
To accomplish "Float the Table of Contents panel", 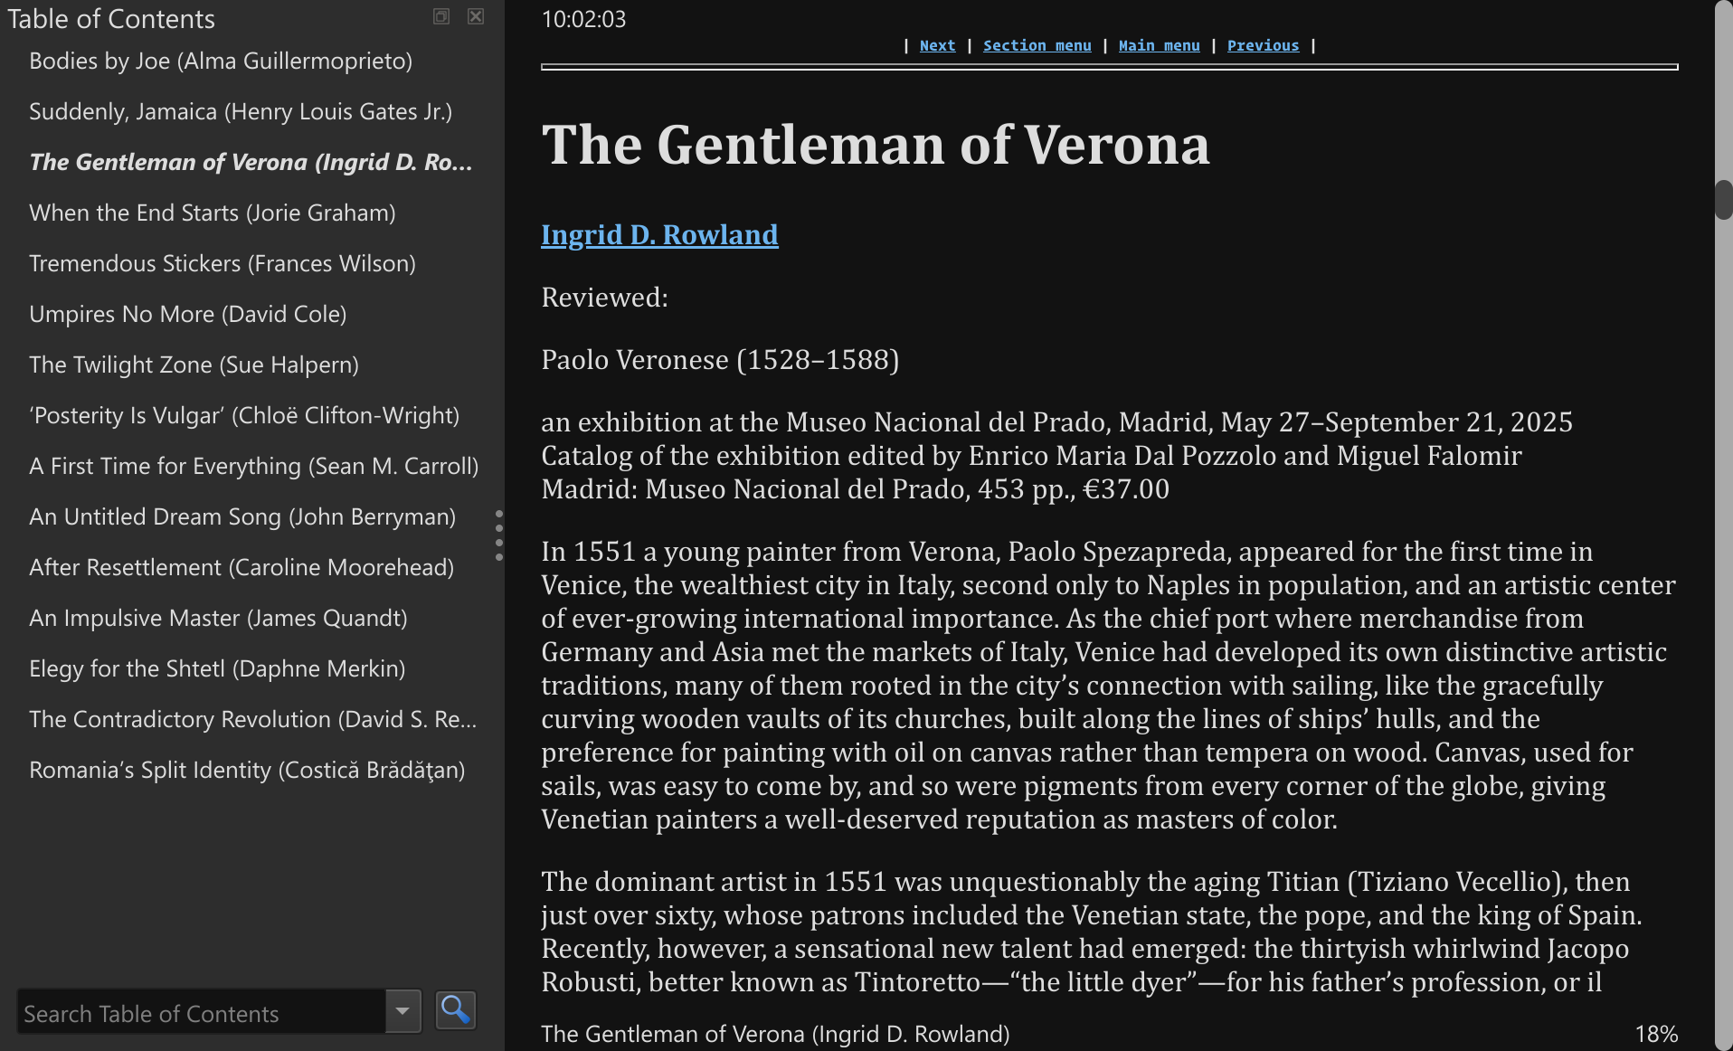I will point(441,16).
